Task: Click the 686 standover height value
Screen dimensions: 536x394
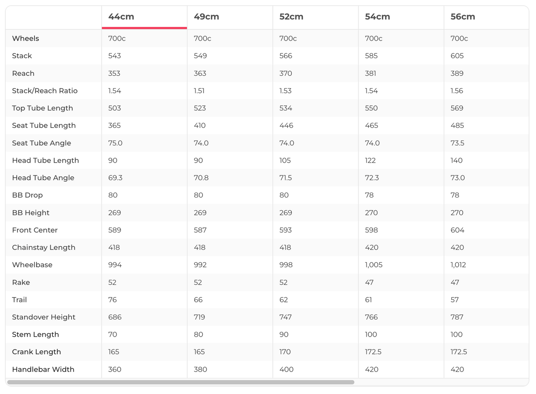Action: pyautogui.click(x=115, y=317)
